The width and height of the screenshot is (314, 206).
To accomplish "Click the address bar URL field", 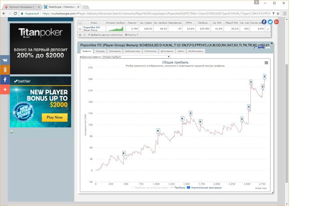I will 156,13.
